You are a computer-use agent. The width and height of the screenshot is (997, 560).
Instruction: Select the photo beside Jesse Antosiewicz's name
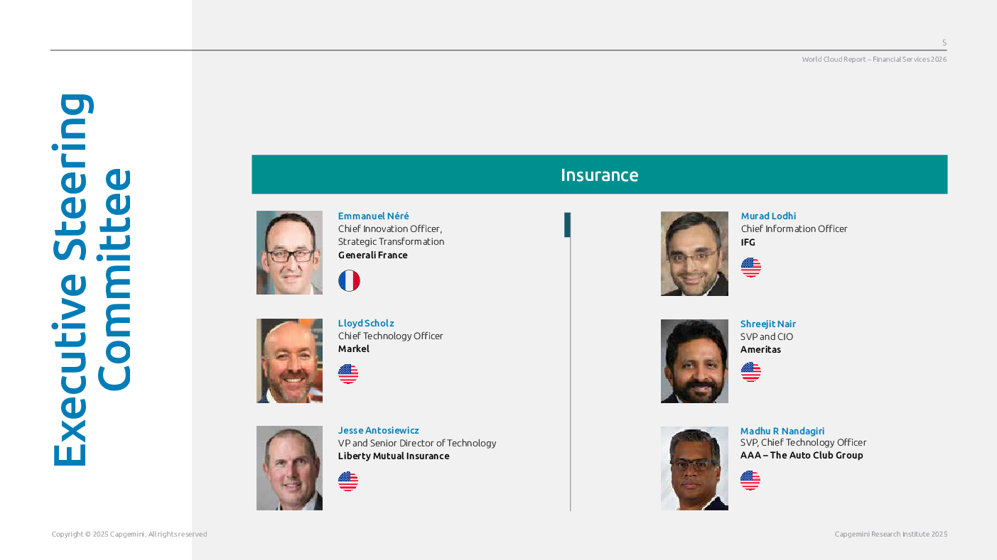pos(289,468)
